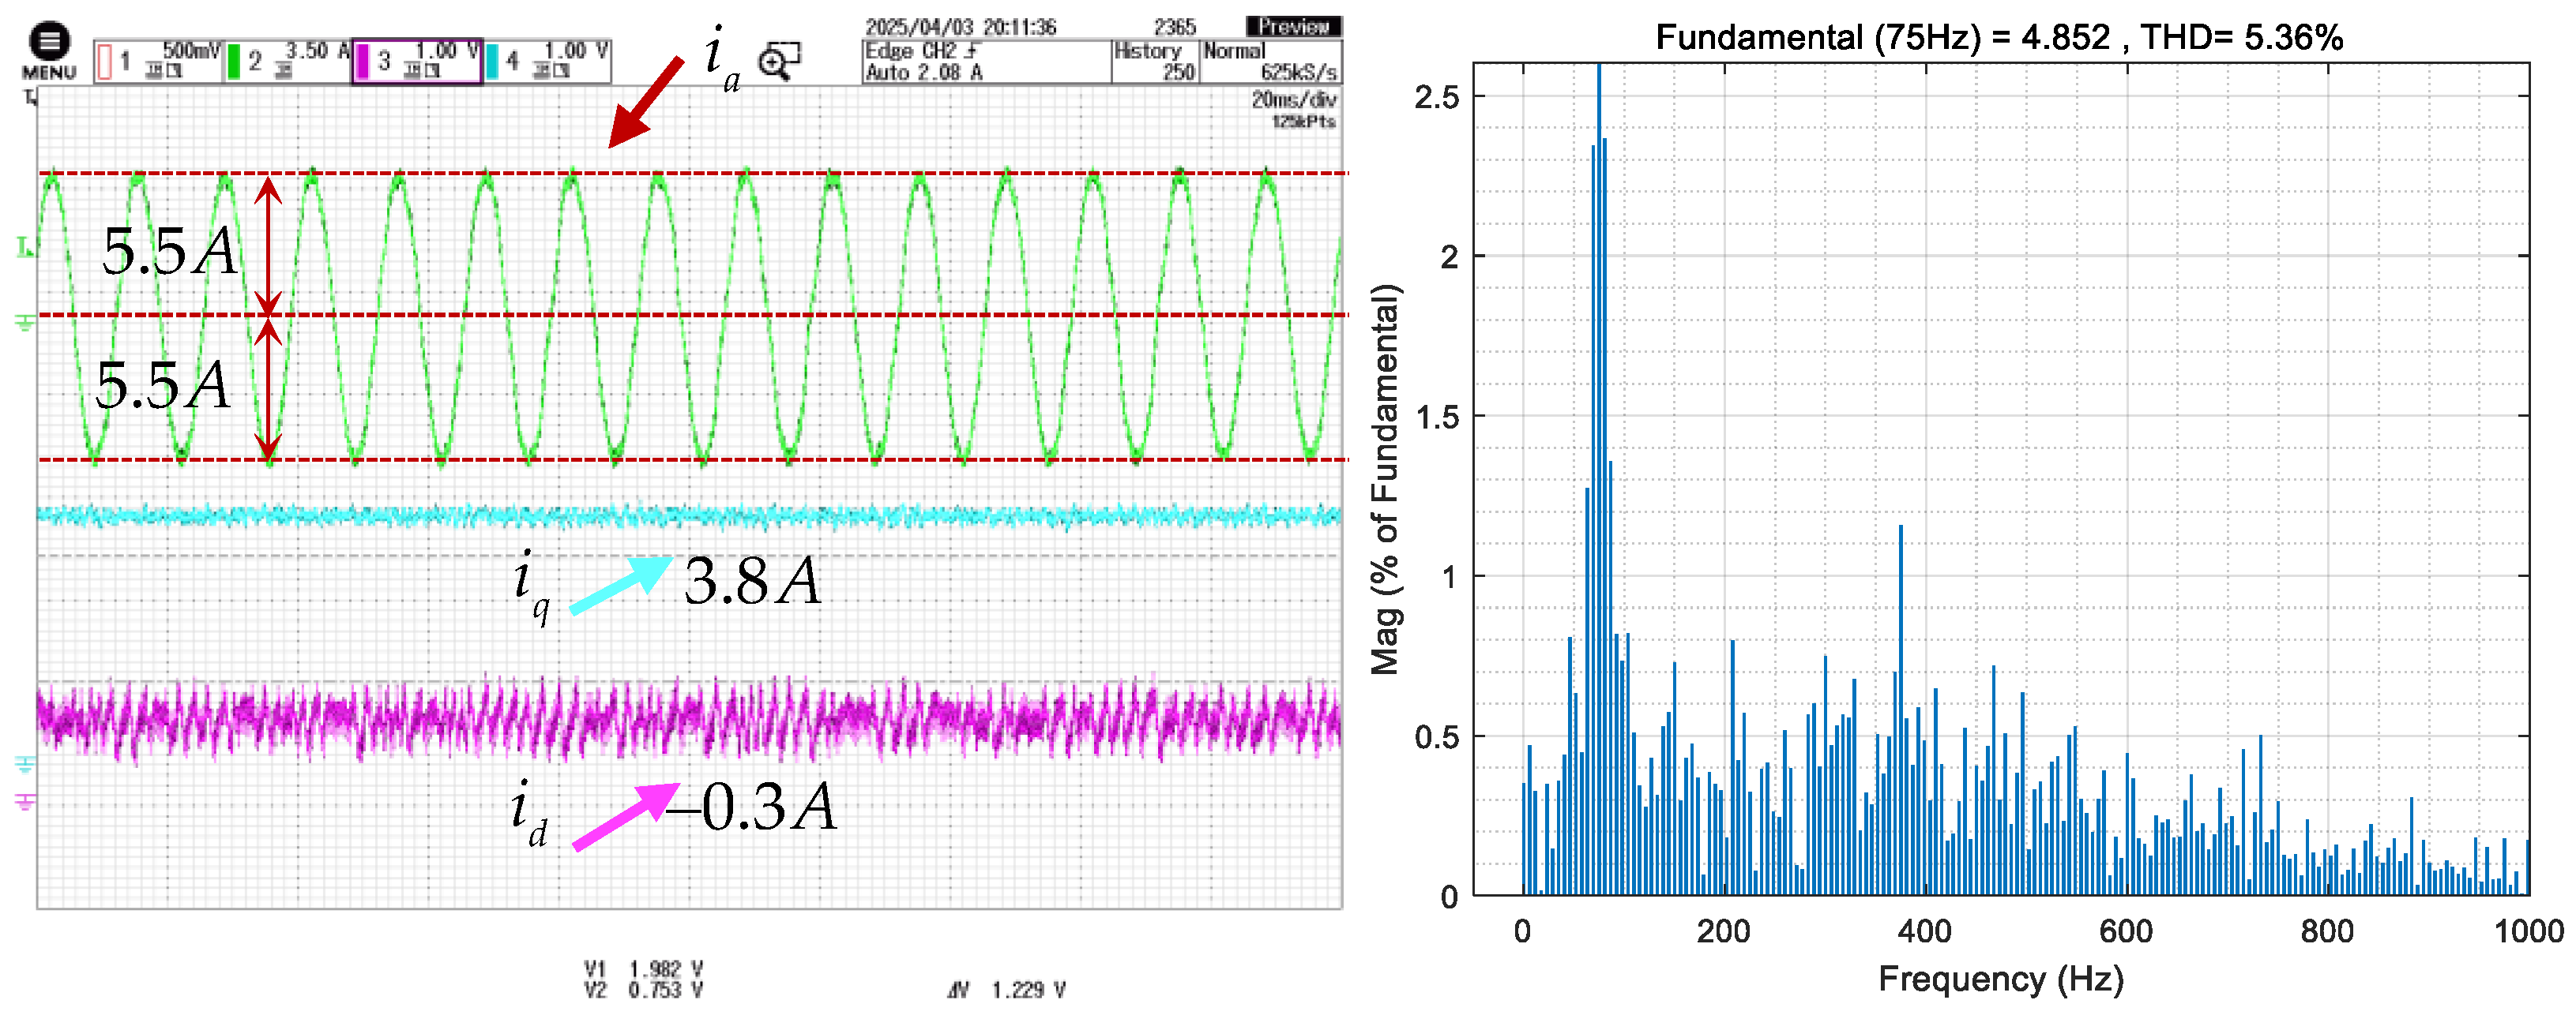Click the ΔV 1.229 V cursor readout
2576x1015 pixels.
[x=1006, y=990]
